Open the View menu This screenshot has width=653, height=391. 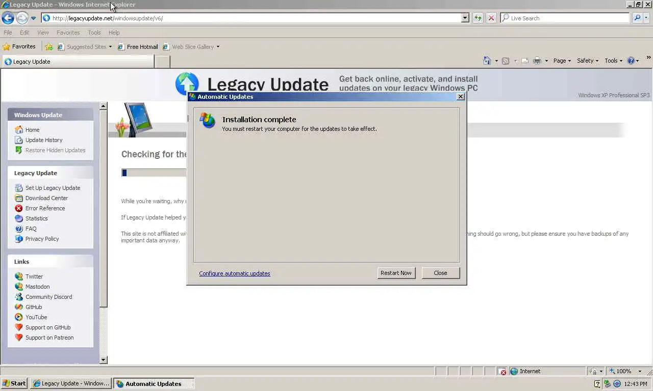pos(43,33)
